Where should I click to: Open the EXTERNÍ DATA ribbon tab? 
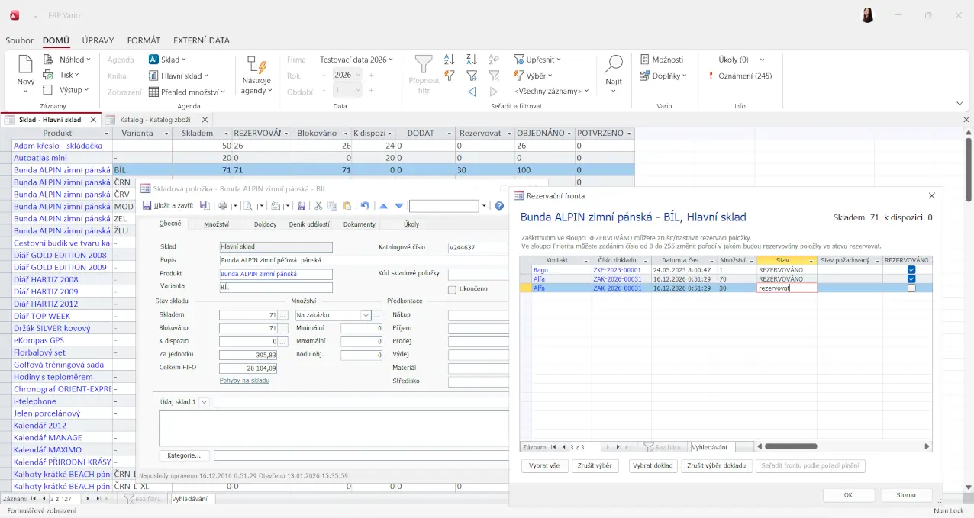click(x=201, y=40)
